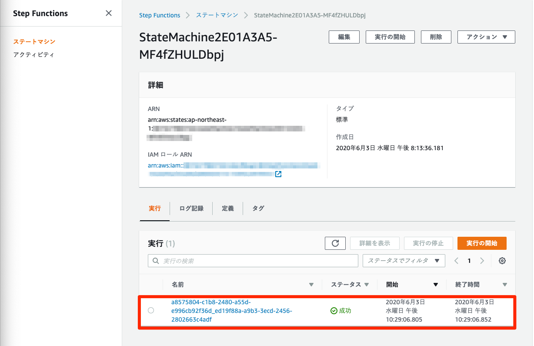The image size is (534, 346).
Task: Click the 削除 button
Action: (x=436, y=37)
